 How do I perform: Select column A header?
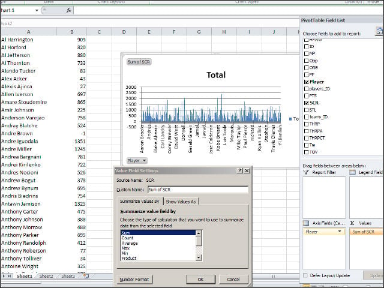[29, 32]
